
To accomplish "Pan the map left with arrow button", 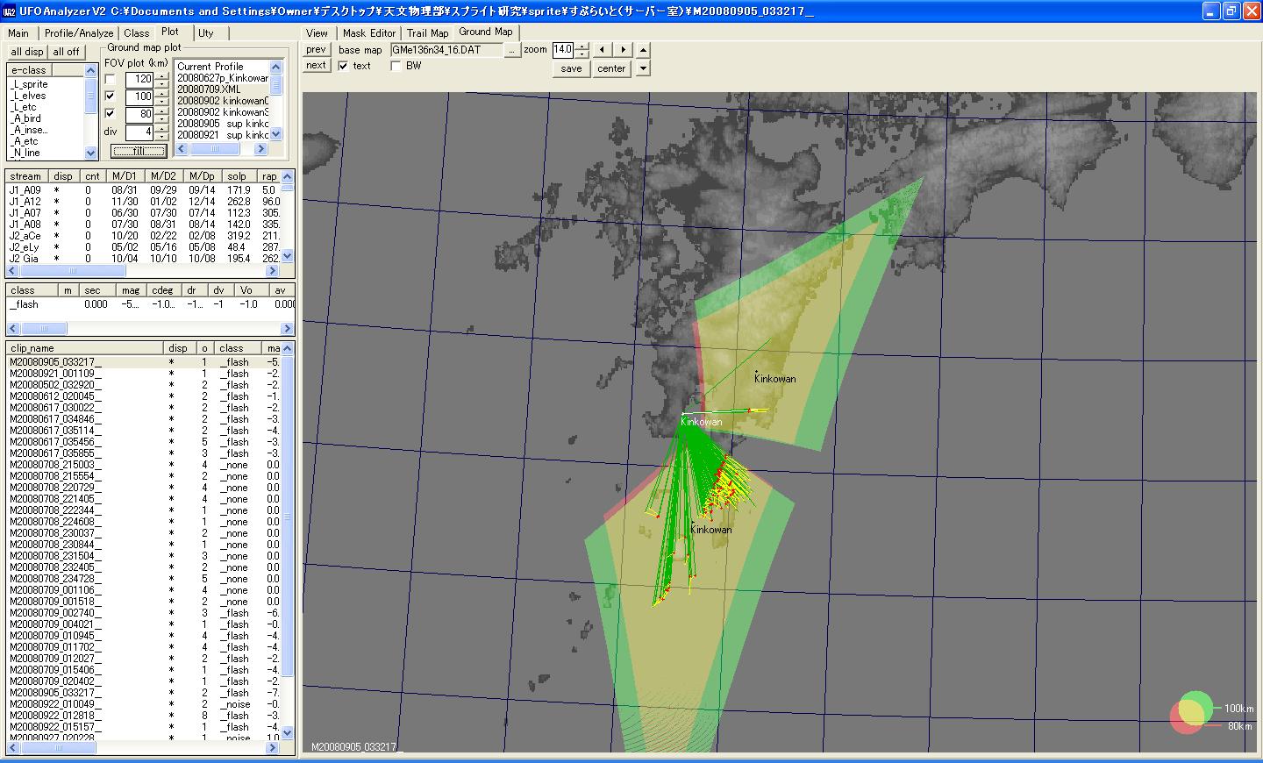I will (603, 50).
